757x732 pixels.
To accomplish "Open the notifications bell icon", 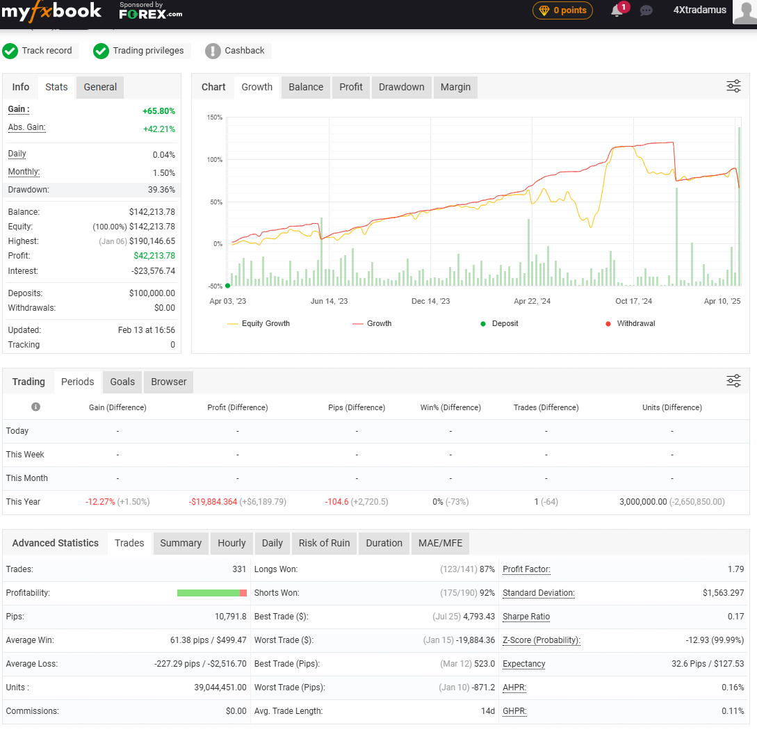I will tap(617, 10).
